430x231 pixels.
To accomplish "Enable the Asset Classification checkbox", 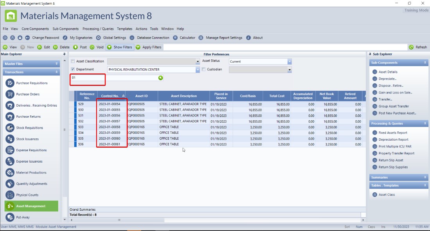I will tap(73, 61).
